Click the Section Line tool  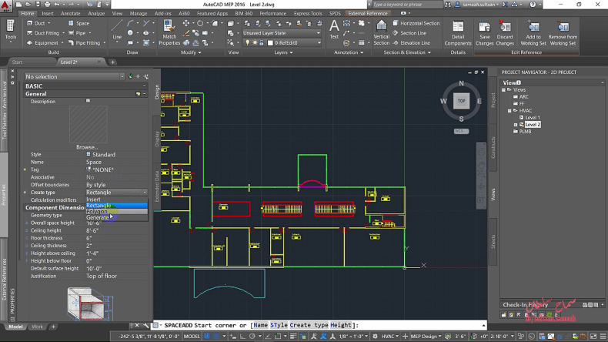(409, 33)
